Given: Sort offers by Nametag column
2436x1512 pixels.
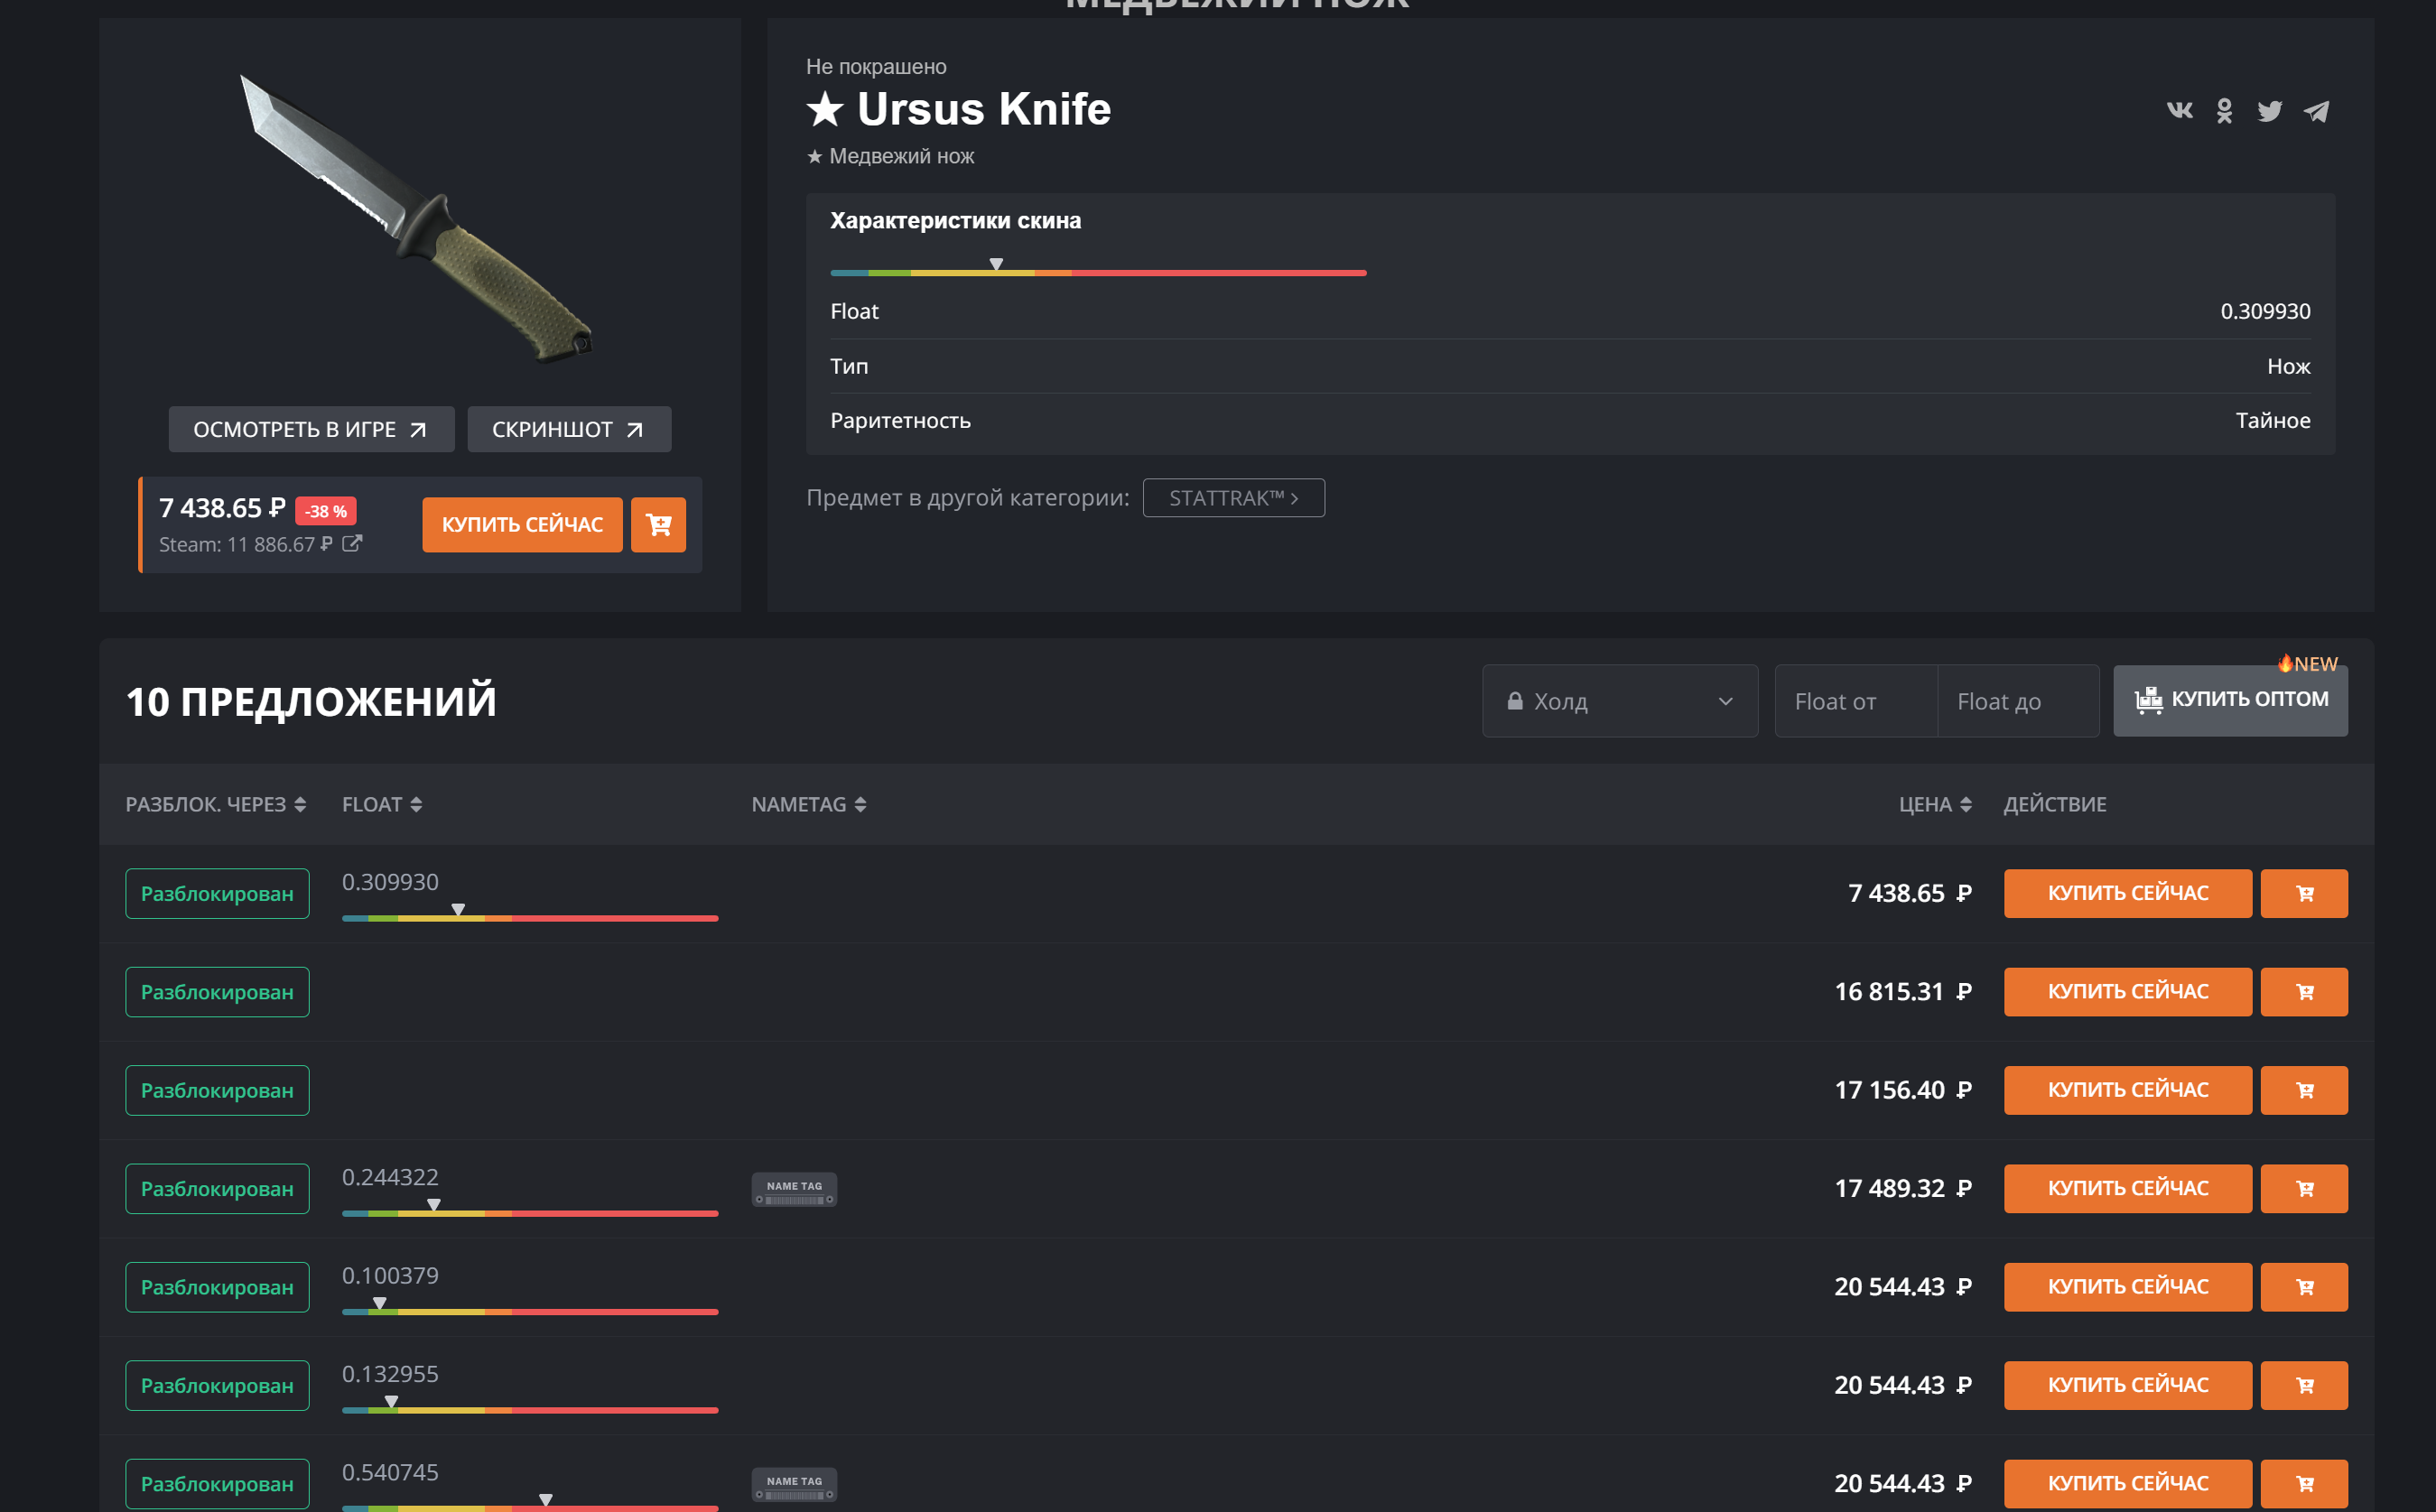Looking at the screenshot, I should (808, 805).
